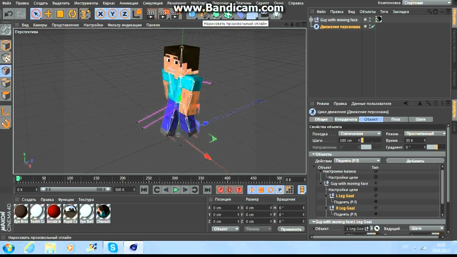The height and width of the screenshot is (257, 457).
Task: Add a cube primitive object
Action: (x=192, y=14)
